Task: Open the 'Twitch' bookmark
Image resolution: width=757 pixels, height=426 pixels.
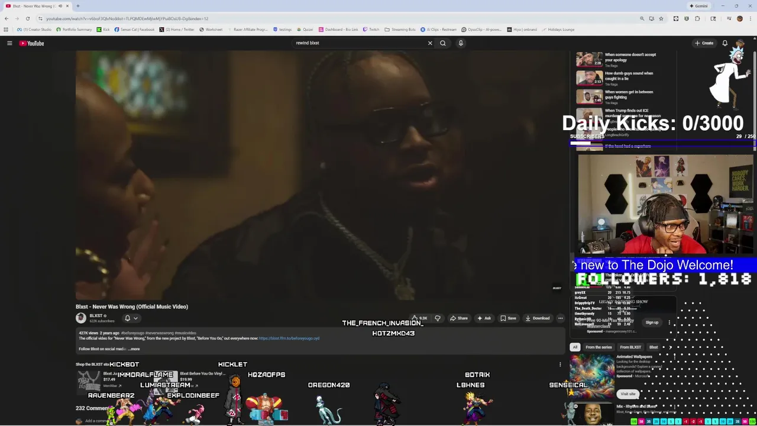Action: coord(371,30)
